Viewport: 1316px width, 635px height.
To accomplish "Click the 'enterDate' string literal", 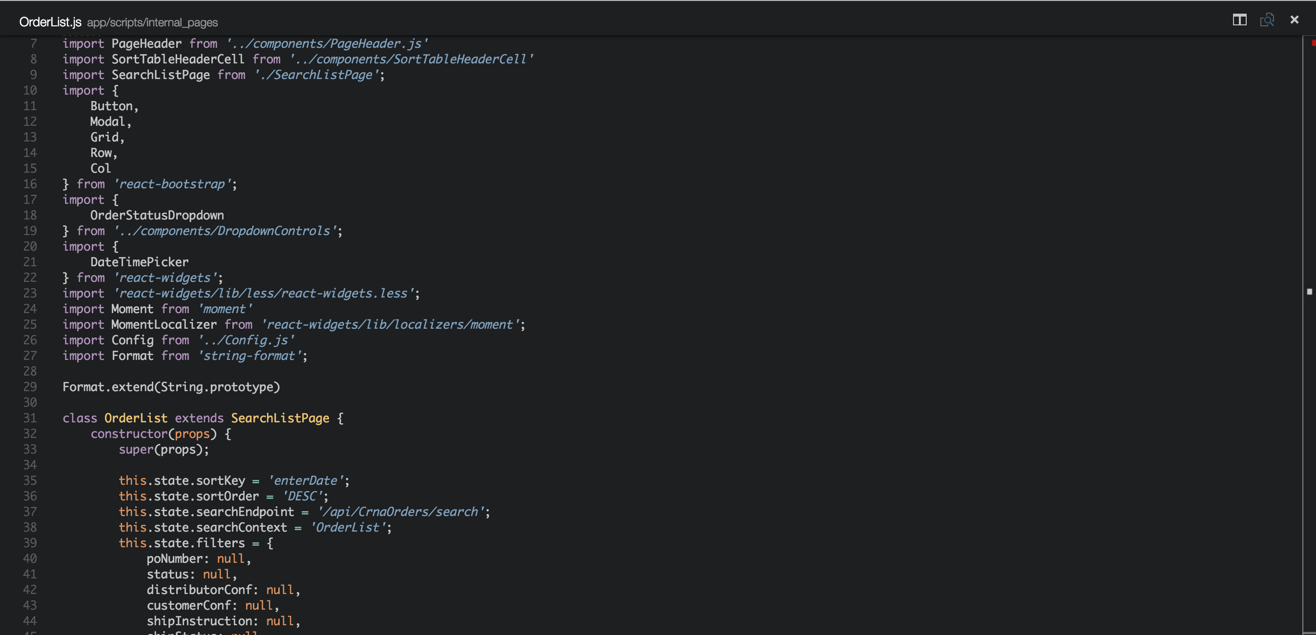I will tap(306, 480).
